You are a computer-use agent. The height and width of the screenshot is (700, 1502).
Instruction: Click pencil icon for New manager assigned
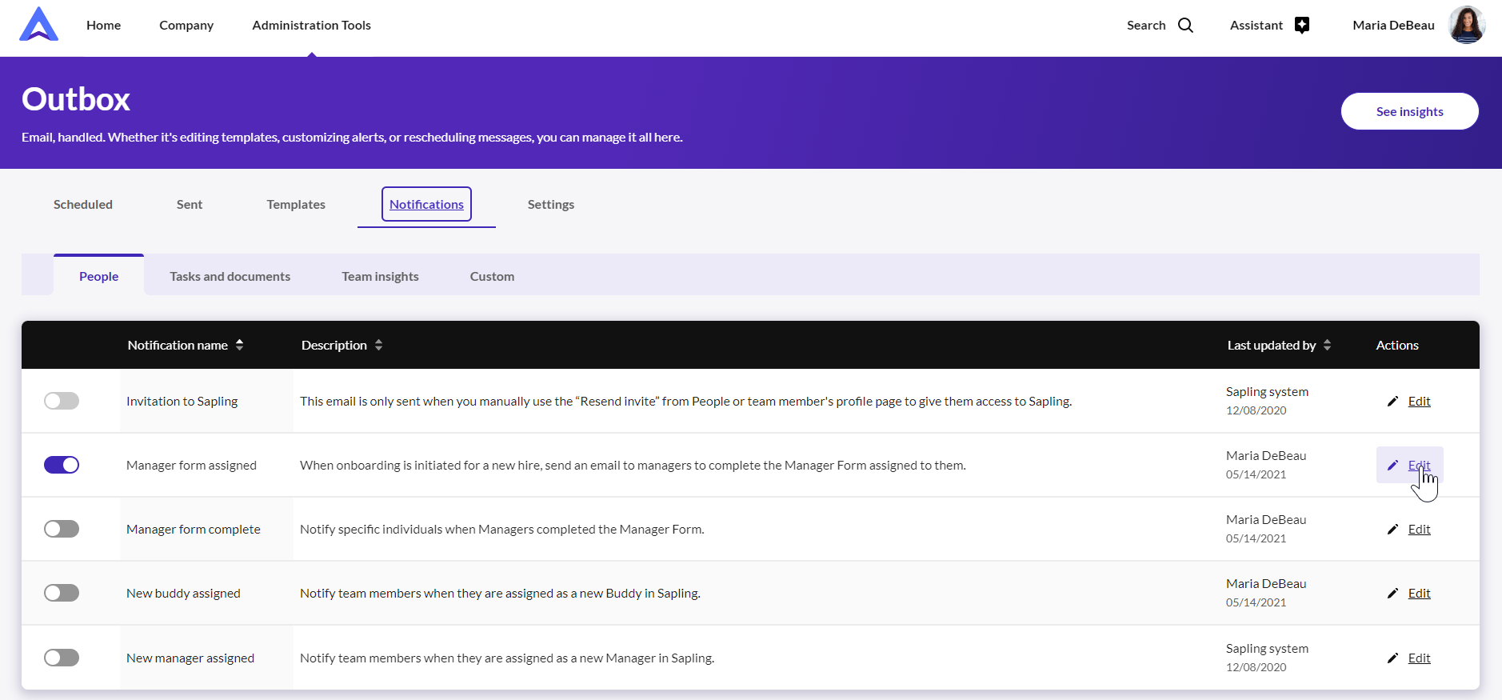1392,658
